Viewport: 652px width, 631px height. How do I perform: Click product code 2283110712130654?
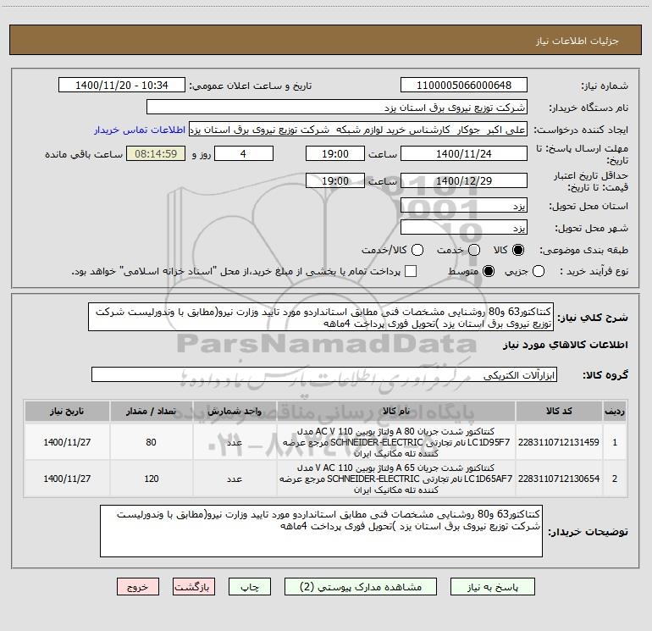[x=559, y=479]
